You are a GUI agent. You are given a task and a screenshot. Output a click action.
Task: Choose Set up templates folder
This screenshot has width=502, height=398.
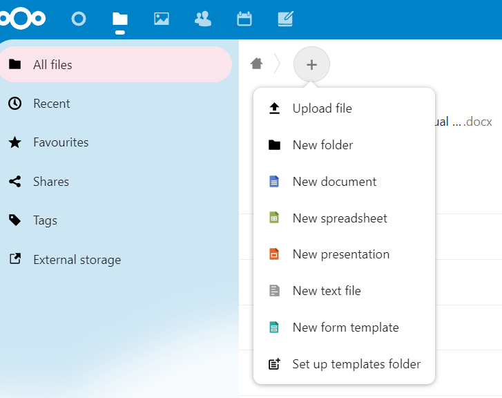coord(344,363)
